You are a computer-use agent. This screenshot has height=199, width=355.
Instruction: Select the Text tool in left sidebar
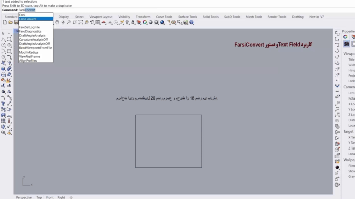tap(3, 104)
